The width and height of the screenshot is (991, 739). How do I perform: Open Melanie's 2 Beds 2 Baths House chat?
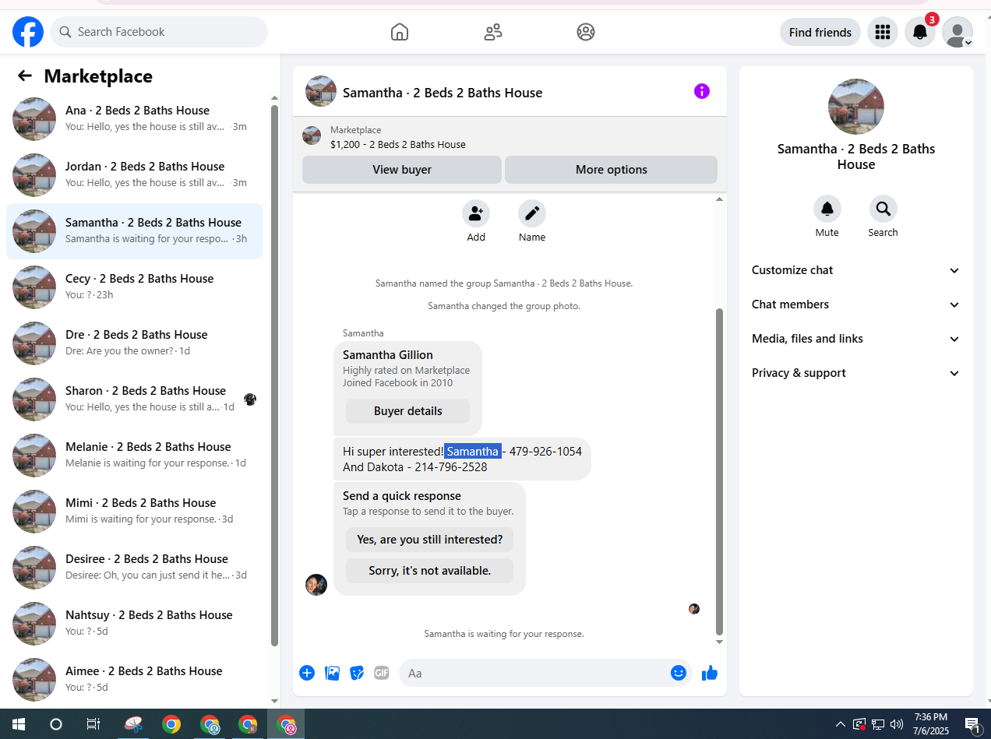click(134, 456)
